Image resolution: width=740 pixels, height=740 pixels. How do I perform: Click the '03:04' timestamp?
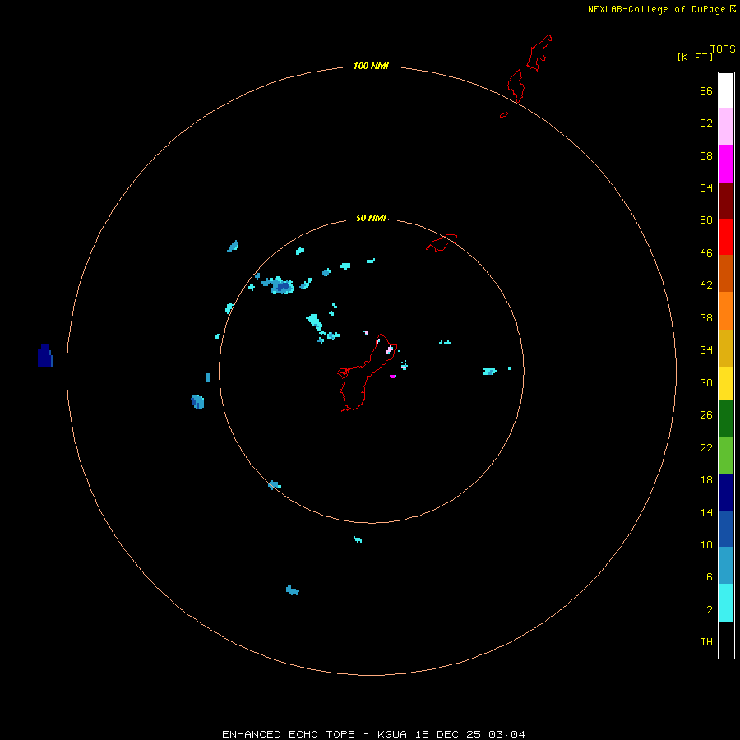[x=506, y=734]
